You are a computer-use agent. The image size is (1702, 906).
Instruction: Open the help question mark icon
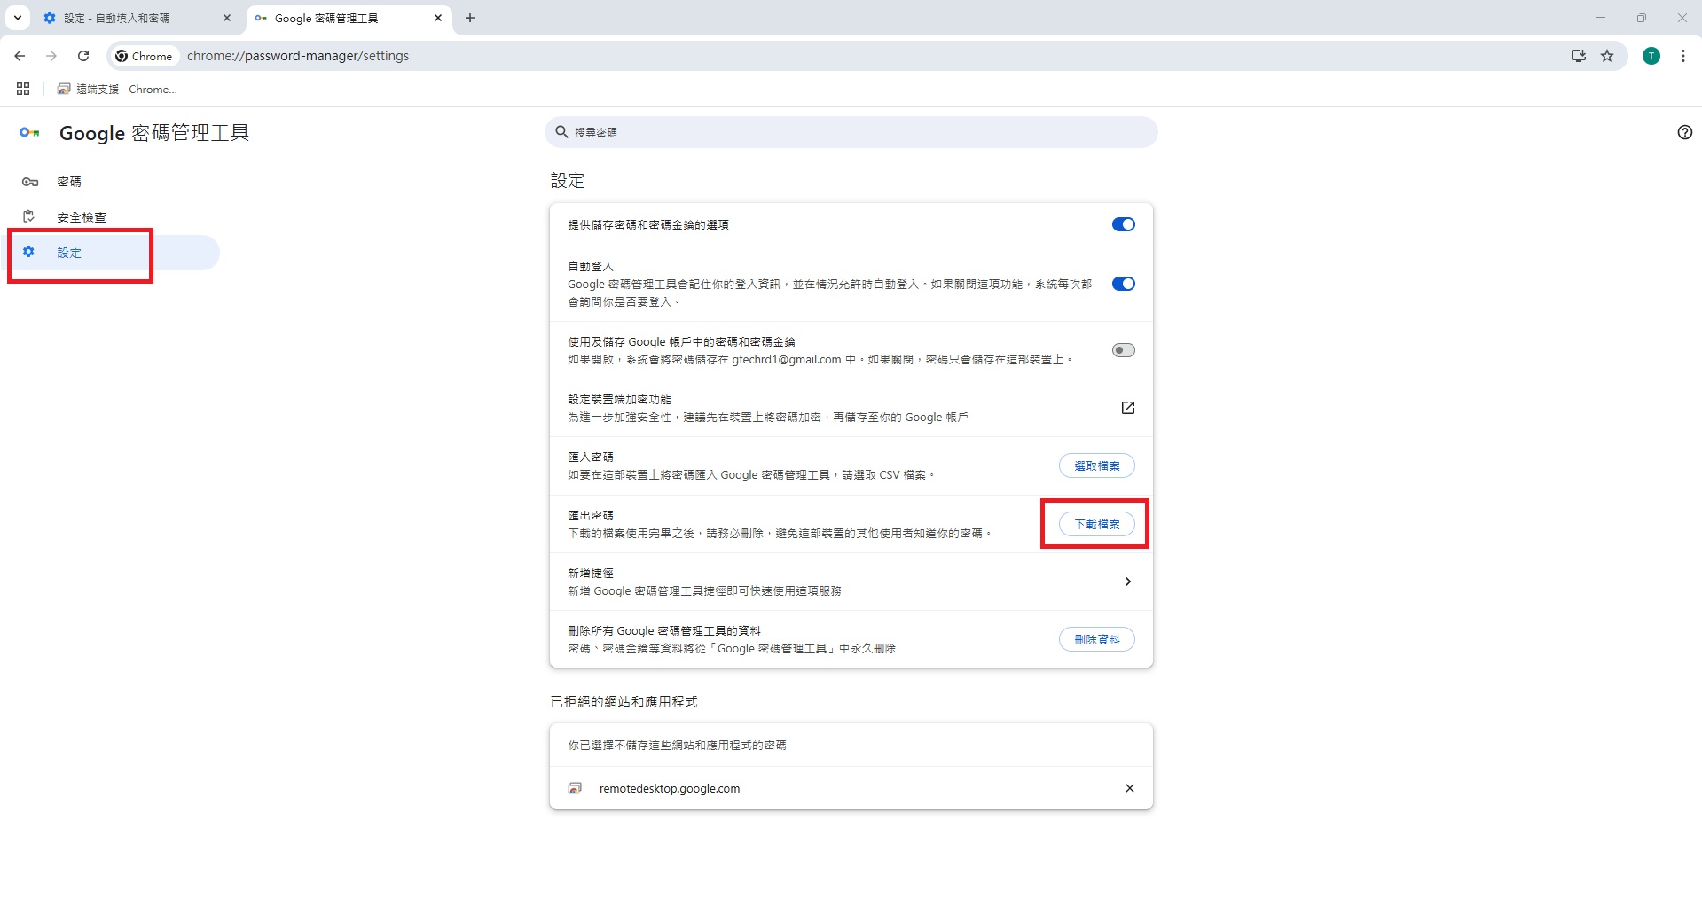click(x=1683, y=132)
